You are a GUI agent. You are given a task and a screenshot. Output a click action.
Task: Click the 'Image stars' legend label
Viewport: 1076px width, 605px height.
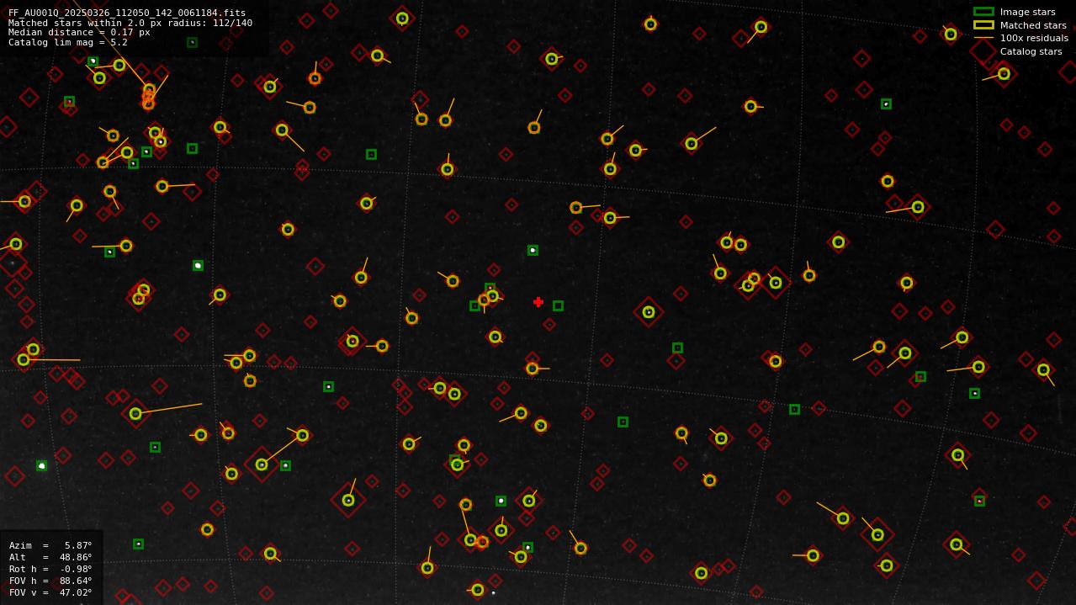[x=1027, y=12]
